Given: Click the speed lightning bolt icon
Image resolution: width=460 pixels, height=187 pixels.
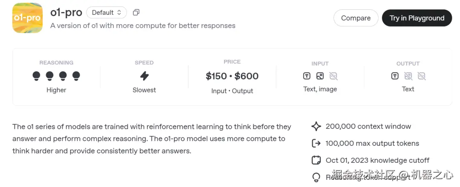Looking at the screenshot, I should pyautogui.click(x=144, y=76).
